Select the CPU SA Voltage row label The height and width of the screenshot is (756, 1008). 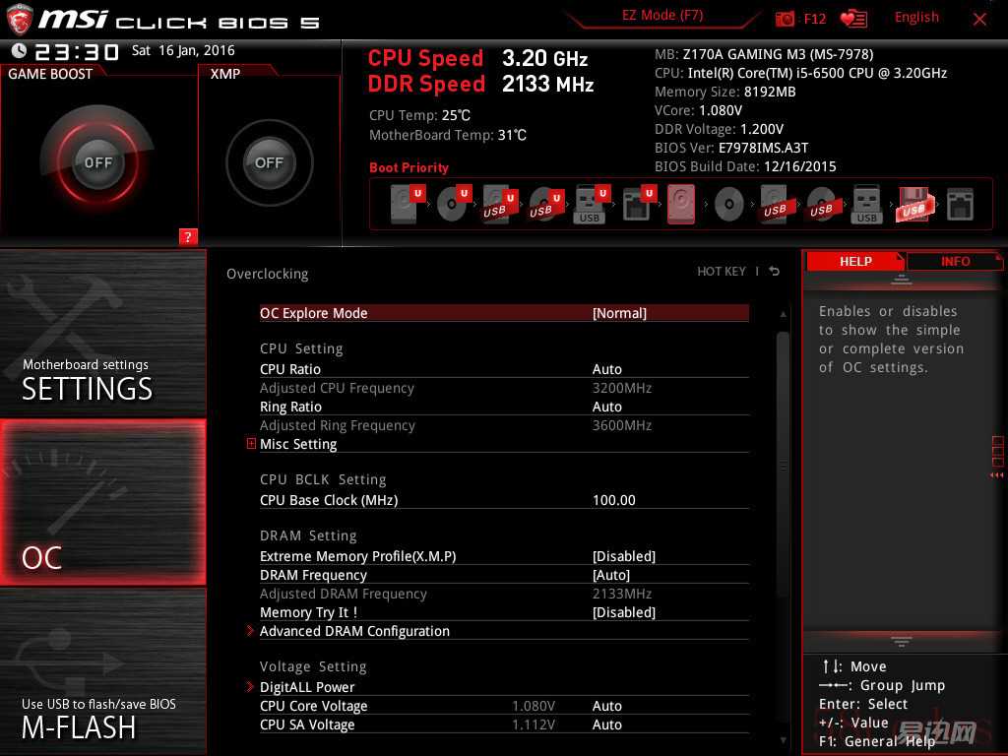point(307,724)
